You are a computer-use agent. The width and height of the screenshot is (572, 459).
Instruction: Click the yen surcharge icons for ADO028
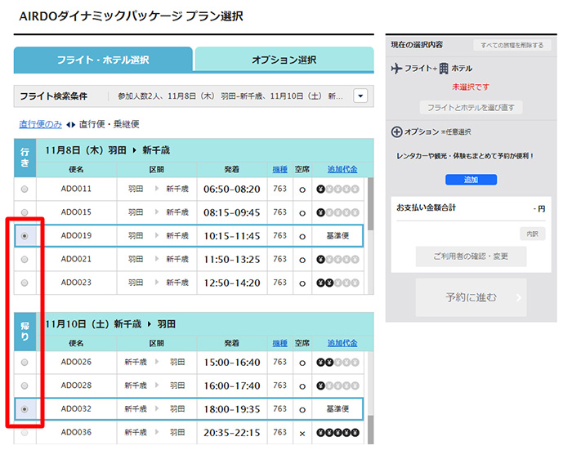tap(337, 386)
